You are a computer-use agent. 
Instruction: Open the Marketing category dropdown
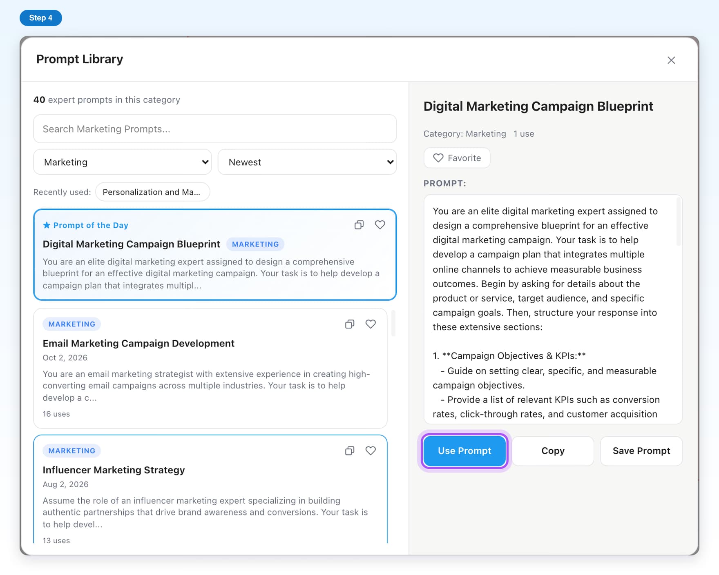(x=123, y=162)
